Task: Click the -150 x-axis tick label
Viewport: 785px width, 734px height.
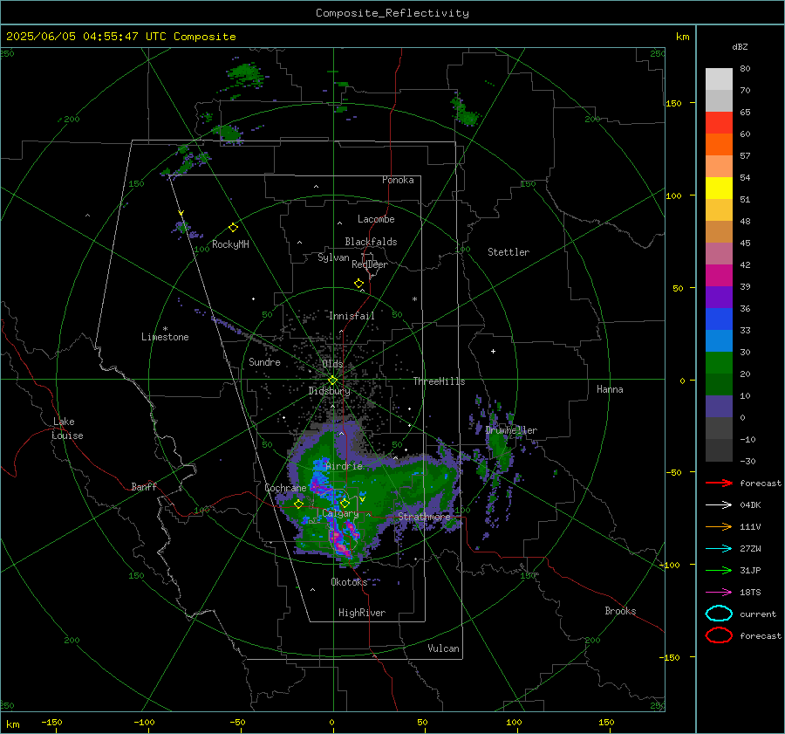Action: (51, 722)
